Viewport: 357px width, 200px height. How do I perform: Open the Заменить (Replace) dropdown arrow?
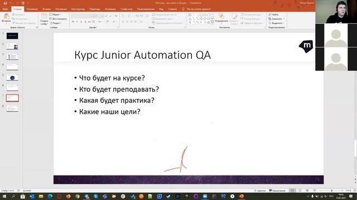284,19
